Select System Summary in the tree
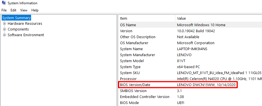This screenshot has height=106, width=262. coord(17,18)
